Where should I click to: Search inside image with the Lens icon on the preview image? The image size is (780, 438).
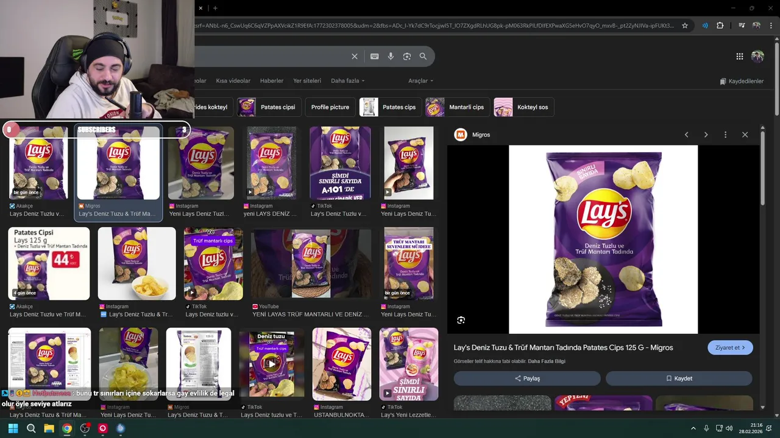461,320
